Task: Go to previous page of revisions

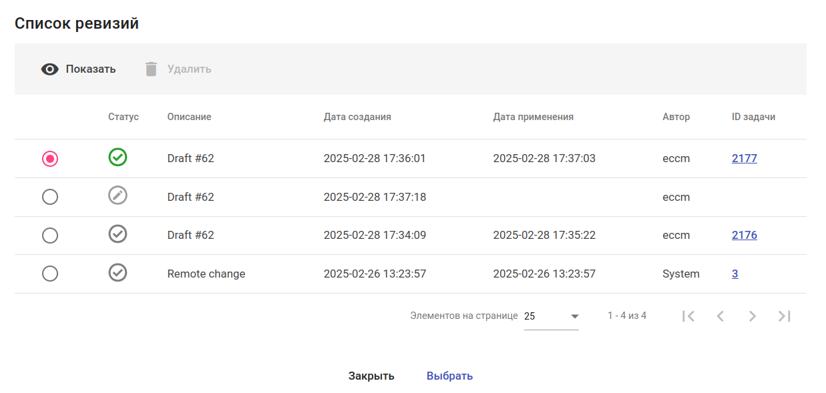Action: point(720,316)
